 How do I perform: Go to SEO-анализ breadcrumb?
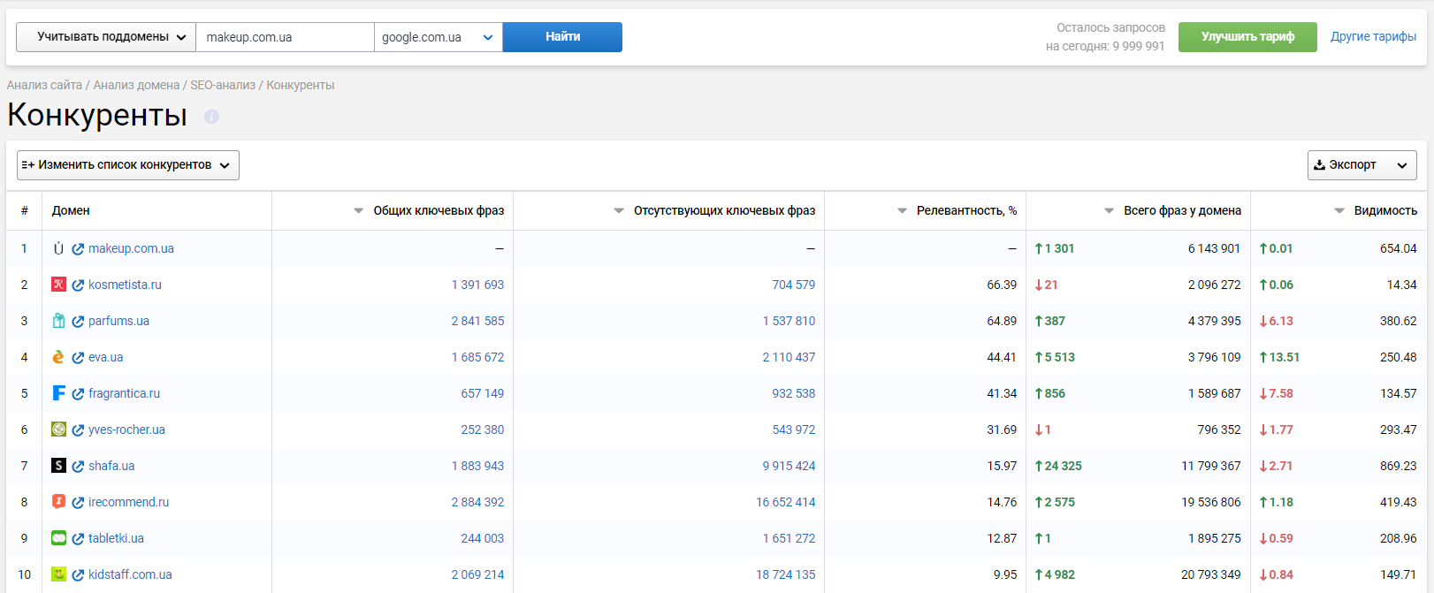(x=223, y=86)
